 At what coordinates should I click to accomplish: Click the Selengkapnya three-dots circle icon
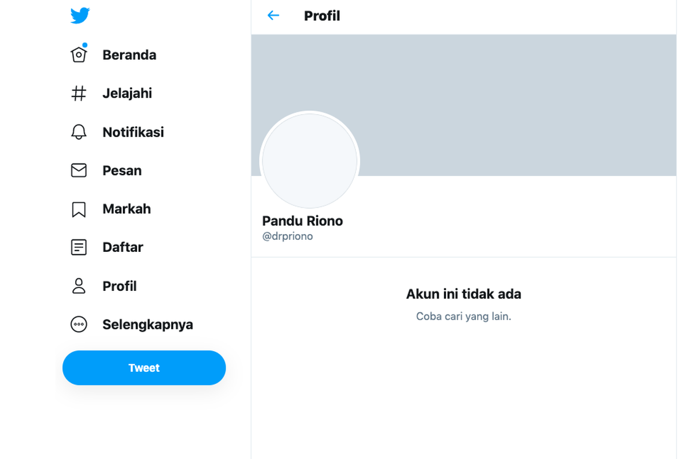pyautogui.click(x=79, y=325)
